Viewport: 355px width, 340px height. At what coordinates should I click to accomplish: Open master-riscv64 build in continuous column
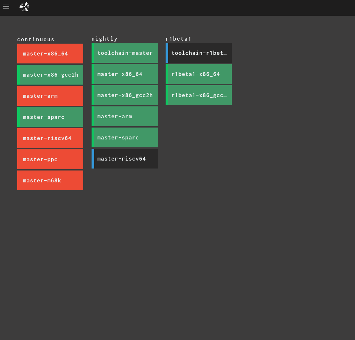(50, 138)
